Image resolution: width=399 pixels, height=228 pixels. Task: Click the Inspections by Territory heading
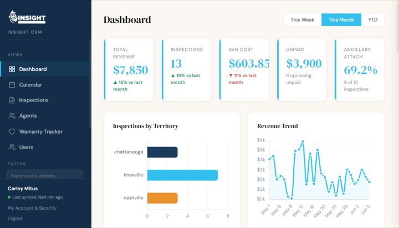click(x=146, y=126)
